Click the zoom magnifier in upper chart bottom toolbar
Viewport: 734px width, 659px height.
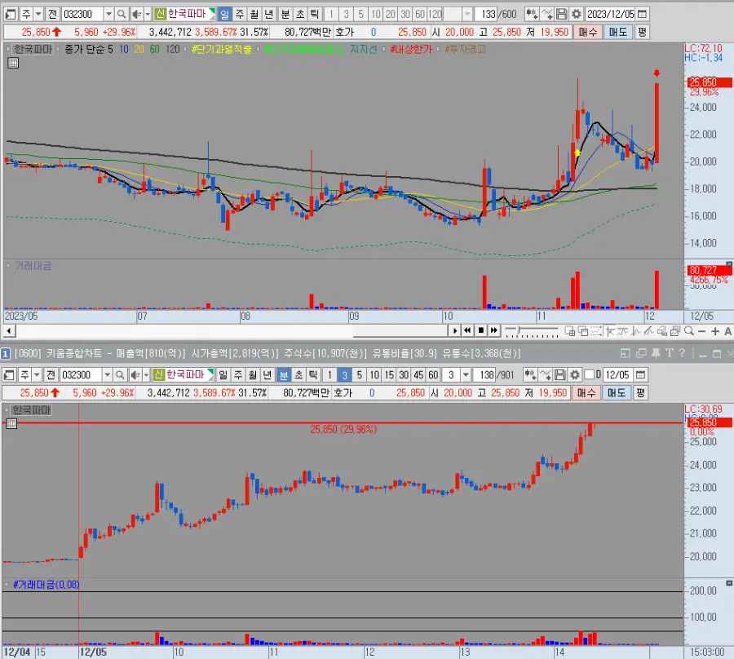pyautogui.click(x=688, y=331)
